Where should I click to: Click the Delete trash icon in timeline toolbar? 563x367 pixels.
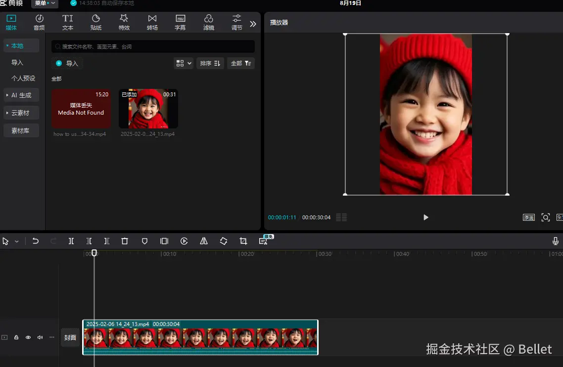125,241
